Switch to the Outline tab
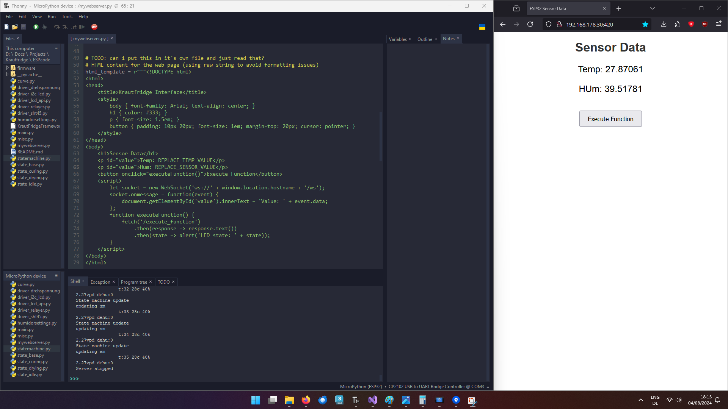 [425, 39]
